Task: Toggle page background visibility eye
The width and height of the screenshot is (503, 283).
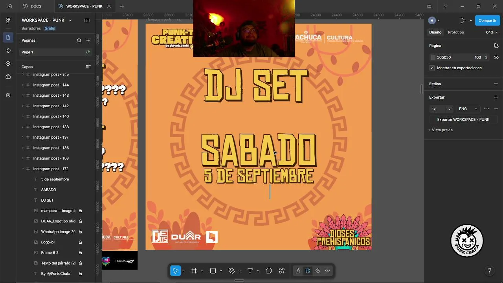Action: [496, 57]
